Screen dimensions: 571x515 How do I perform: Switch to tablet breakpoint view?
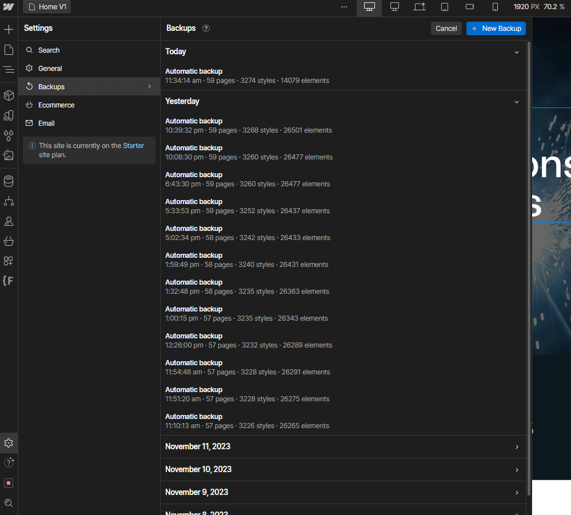[445, 7]
